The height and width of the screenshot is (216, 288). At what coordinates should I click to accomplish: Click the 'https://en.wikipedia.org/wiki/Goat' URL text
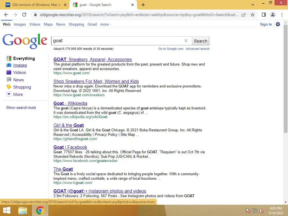pyautogui.click(x=80, y=117)
